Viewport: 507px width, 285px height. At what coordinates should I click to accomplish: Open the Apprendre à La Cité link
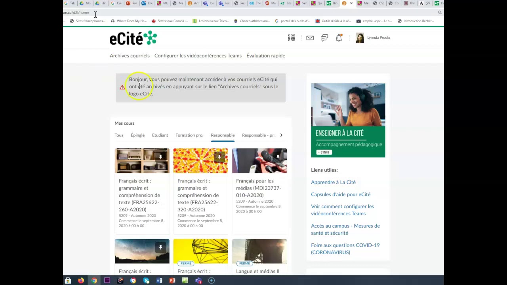(x=333, y=182)
